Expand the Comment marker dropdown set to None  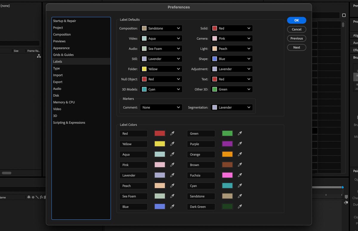click(x=161, y=107)
